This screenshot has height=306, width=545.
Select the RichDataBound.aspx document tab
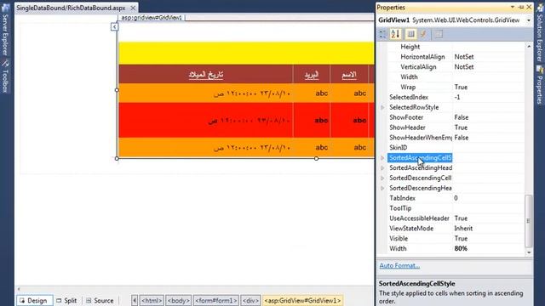71,8
